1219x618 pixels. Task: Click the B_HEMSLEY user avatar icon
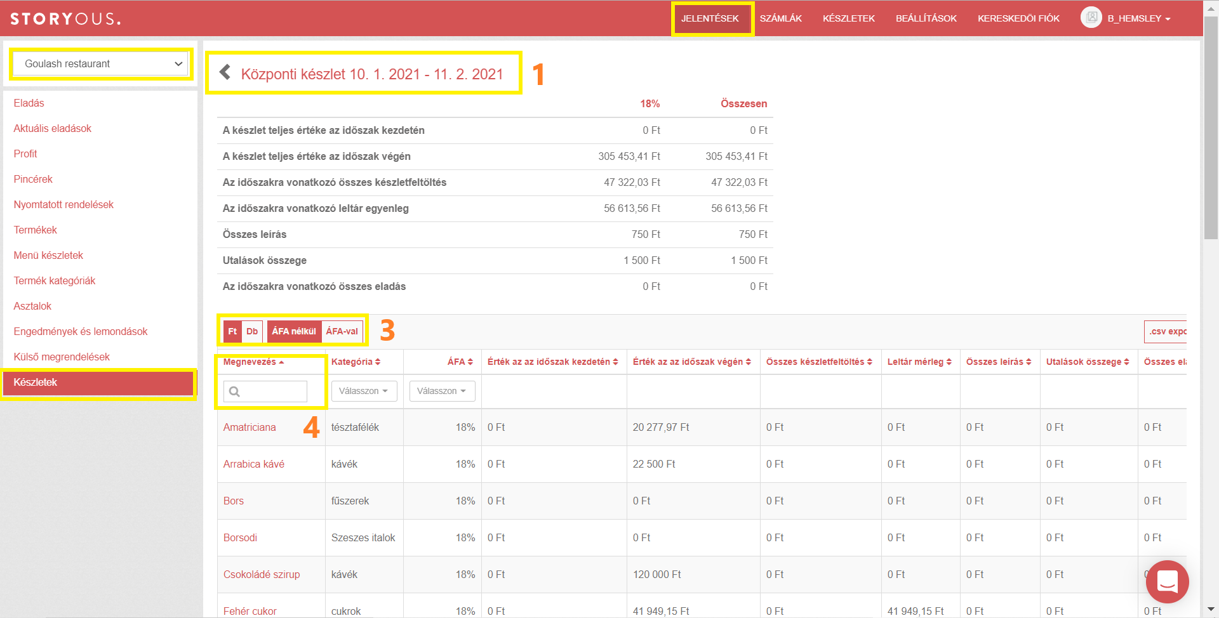pyautogui.click(x=1091, y=18)
